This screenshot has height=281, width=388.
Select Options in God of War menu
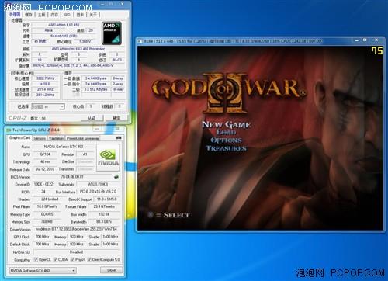[226, 140]
